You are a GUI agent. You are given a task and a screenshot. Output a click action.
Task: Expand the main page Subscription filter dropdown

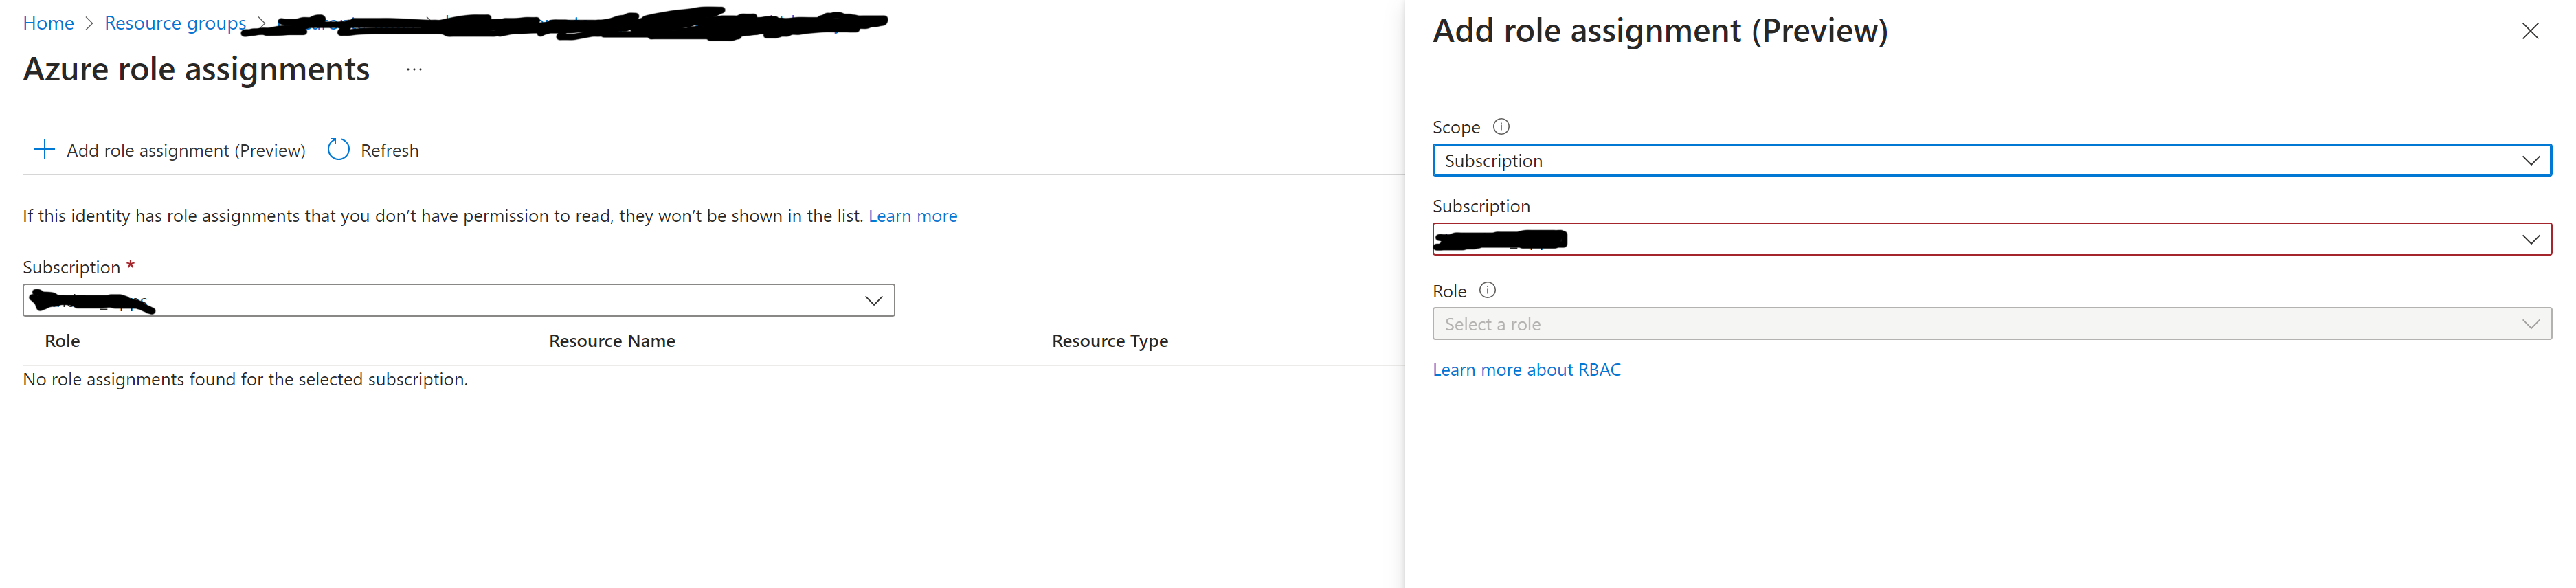[458, 301]
